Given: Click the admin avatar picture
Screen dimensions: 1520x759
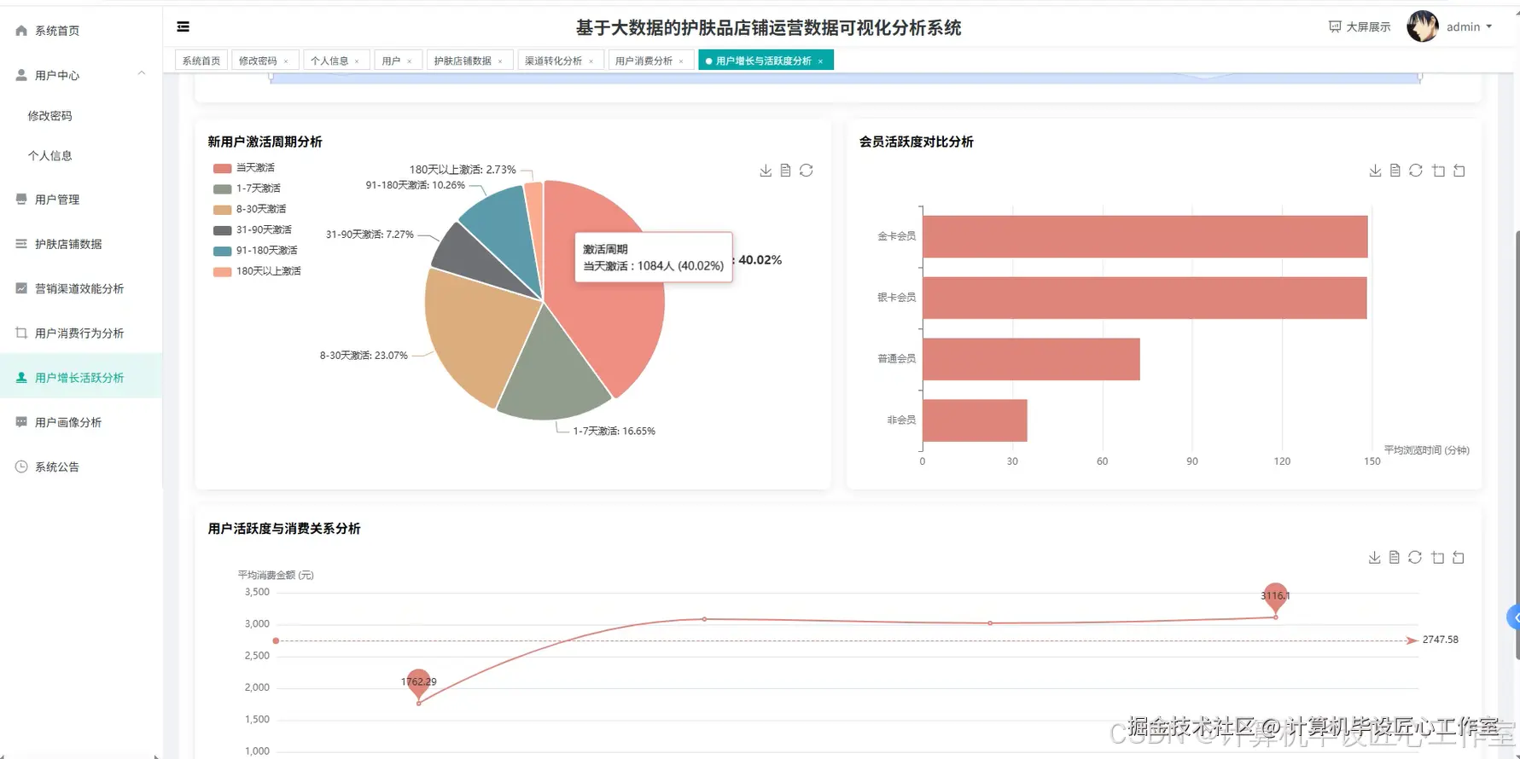Looking at the screenshot, I should point(1423,26).
